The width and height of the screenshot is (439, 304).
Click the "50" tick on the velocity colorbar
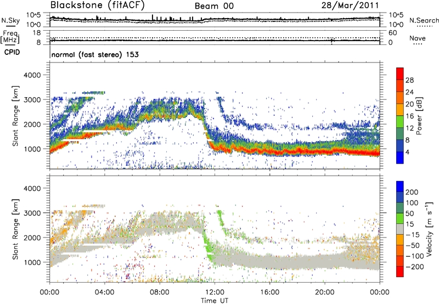[x=409, y=213]
